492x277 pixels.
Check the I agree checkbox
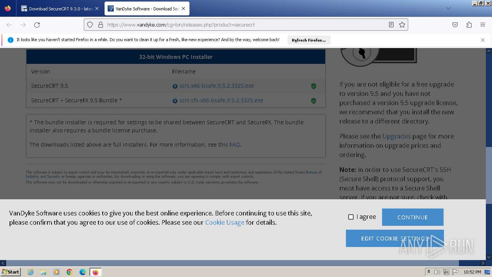351,217
